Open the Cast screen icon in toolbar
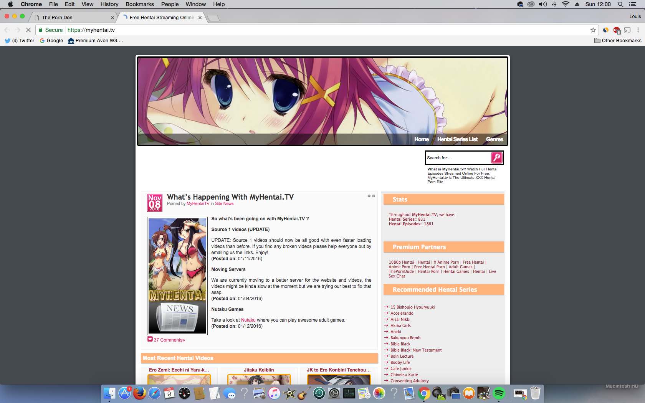Viewport: 645px width, 403px height. pos(627,30)
